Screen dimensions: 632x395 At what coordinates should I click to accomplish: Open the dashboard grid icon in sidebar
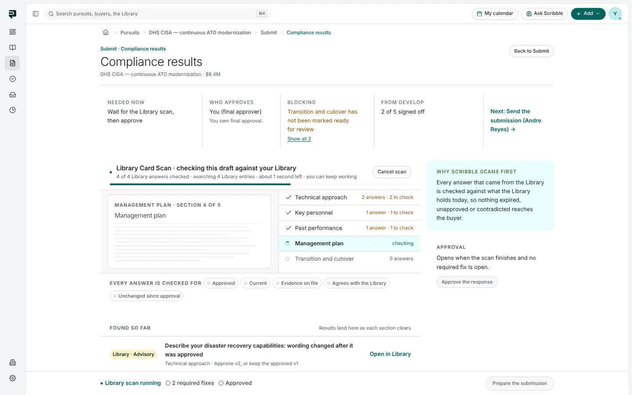tap(12, 32)
